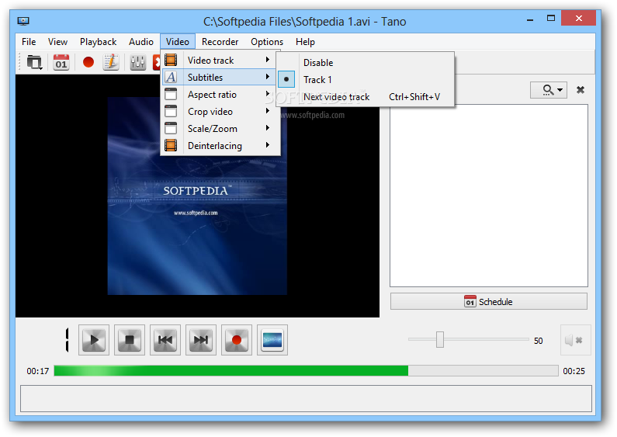Expand the Crop video submenu arrow

[268, 111]
